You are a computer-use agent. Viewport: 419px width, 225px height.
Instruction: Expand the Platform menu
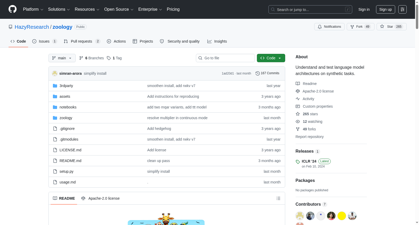coord(33,9)
